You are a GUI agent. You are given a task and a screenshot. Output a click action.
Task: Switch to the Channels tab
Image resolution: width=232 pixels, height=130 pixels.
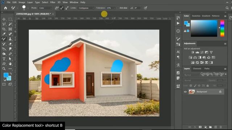[x=197, y=69]
